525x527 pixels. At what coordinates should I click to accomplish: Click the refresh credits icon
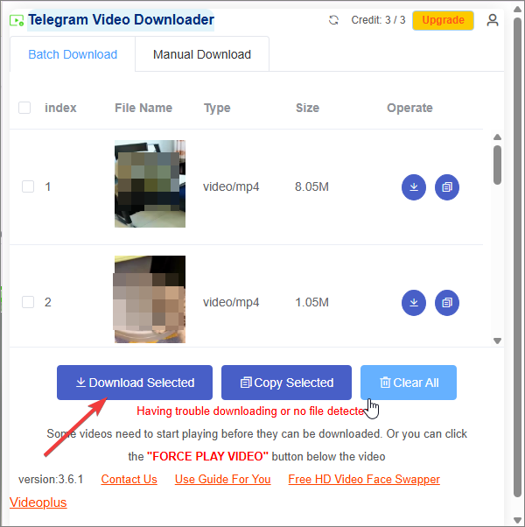pyautogui.click(x=333, y=20)
